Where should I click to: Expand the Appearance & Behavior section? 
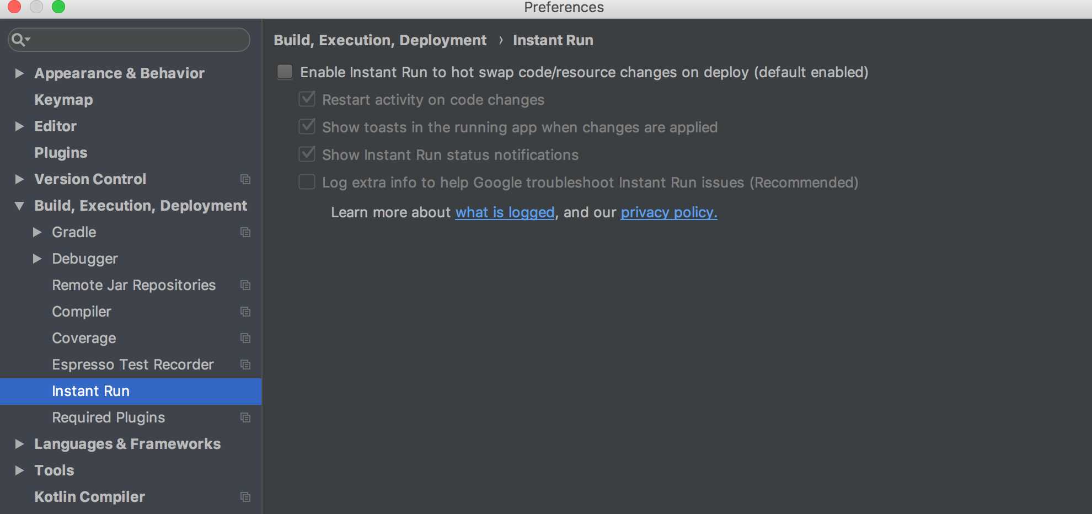(x=19, y=73)
